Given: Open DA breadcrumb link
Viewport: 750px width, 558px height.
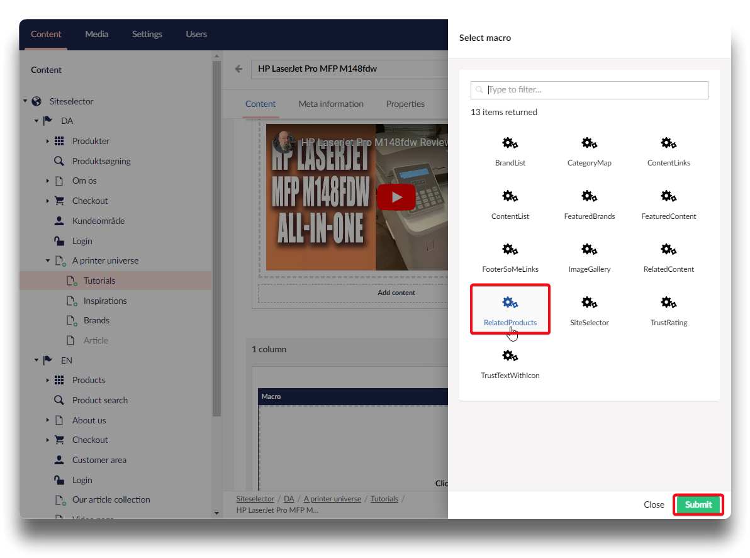Looking at the screenshot, I should pyautogui.click(x=289, y=499).
